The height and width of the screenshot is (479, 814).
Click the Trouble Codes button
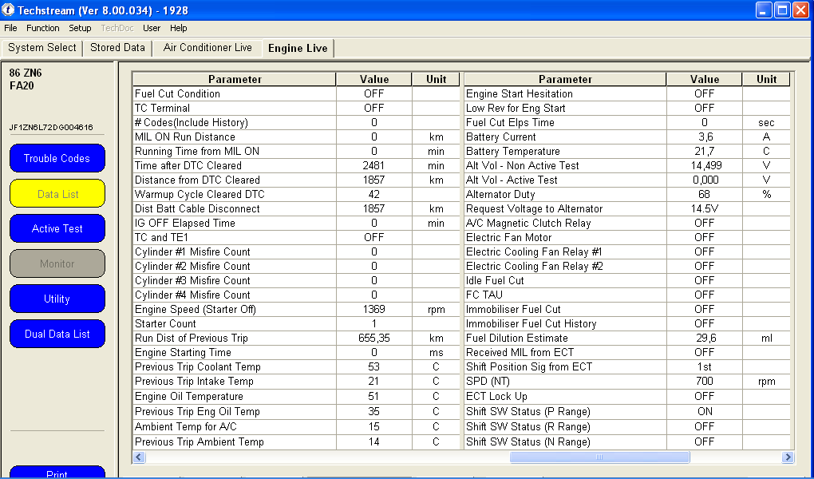57,158
